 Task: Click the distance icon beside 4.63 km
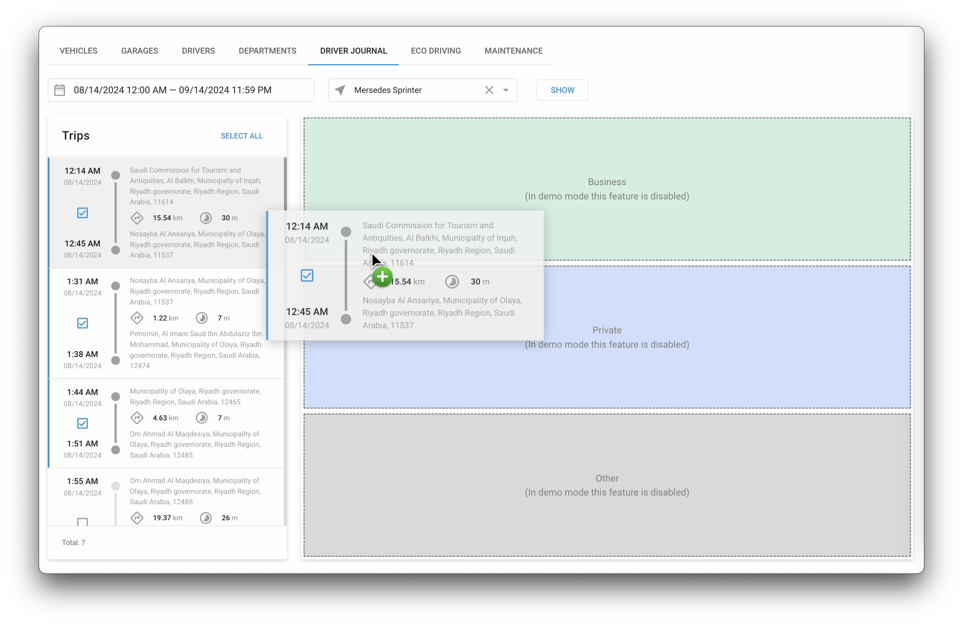coord(137,418)
